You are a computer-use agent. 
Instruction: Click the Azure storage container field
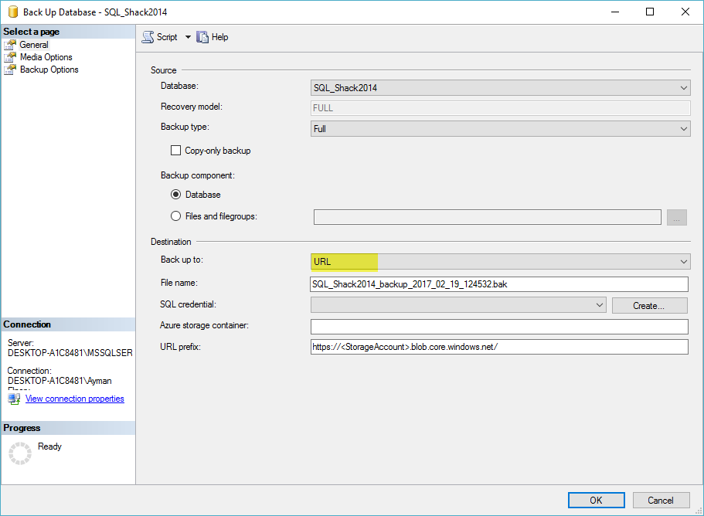[x=499, y=327]
